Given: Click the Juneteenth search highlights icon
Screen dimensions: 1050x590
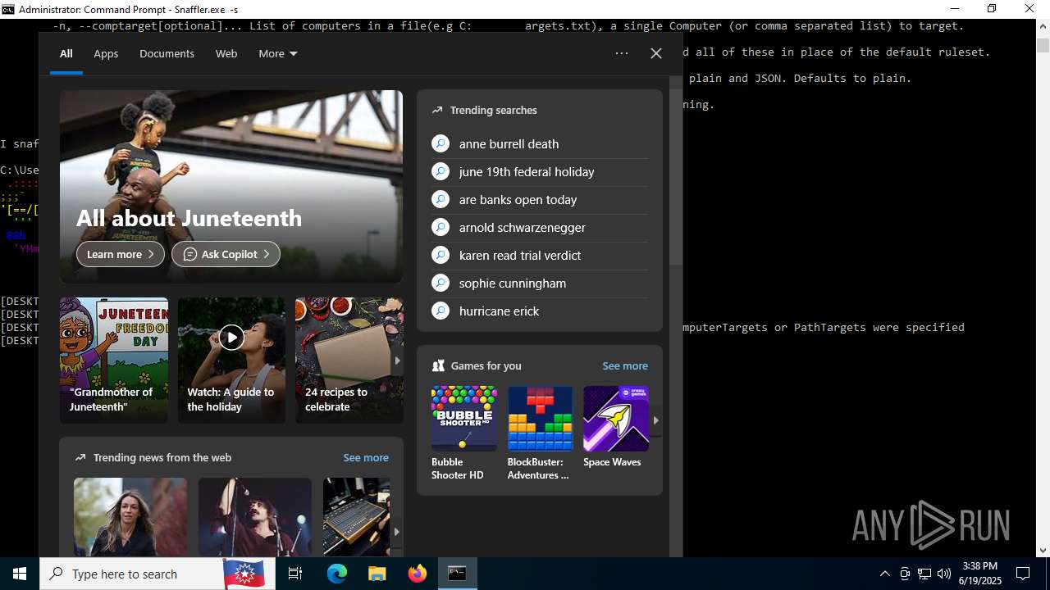Looking at the screenshot, I should pyautogui.click(x=244, y=574).
